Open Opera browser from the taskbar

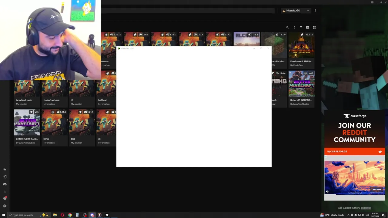tap(62, 215)
